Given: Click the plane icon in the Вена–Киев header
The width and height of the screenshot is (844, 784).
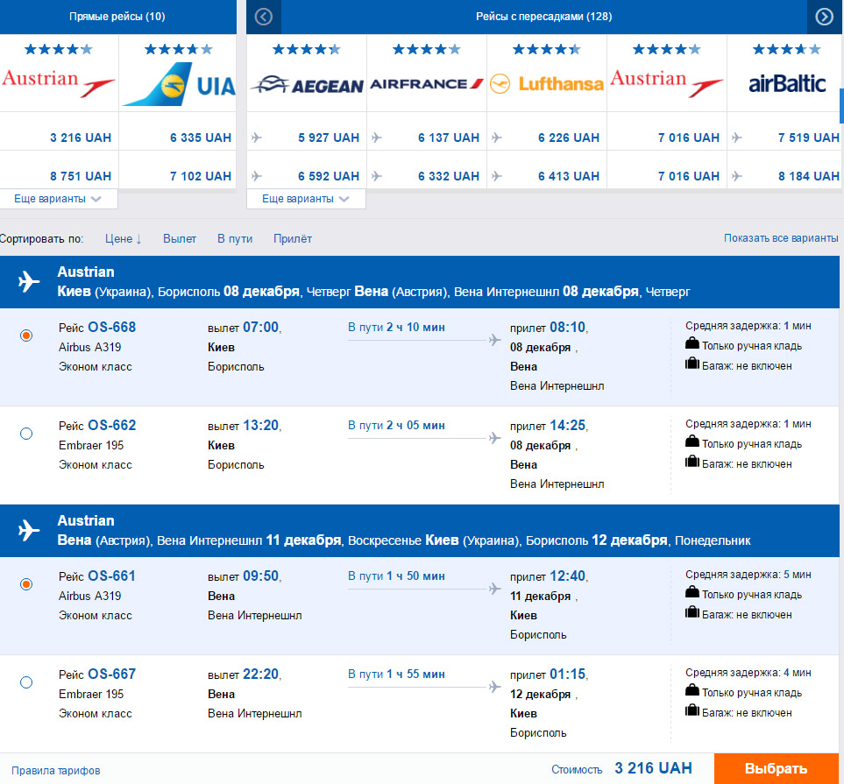Looking at the screenshot, I should (29, 530).
